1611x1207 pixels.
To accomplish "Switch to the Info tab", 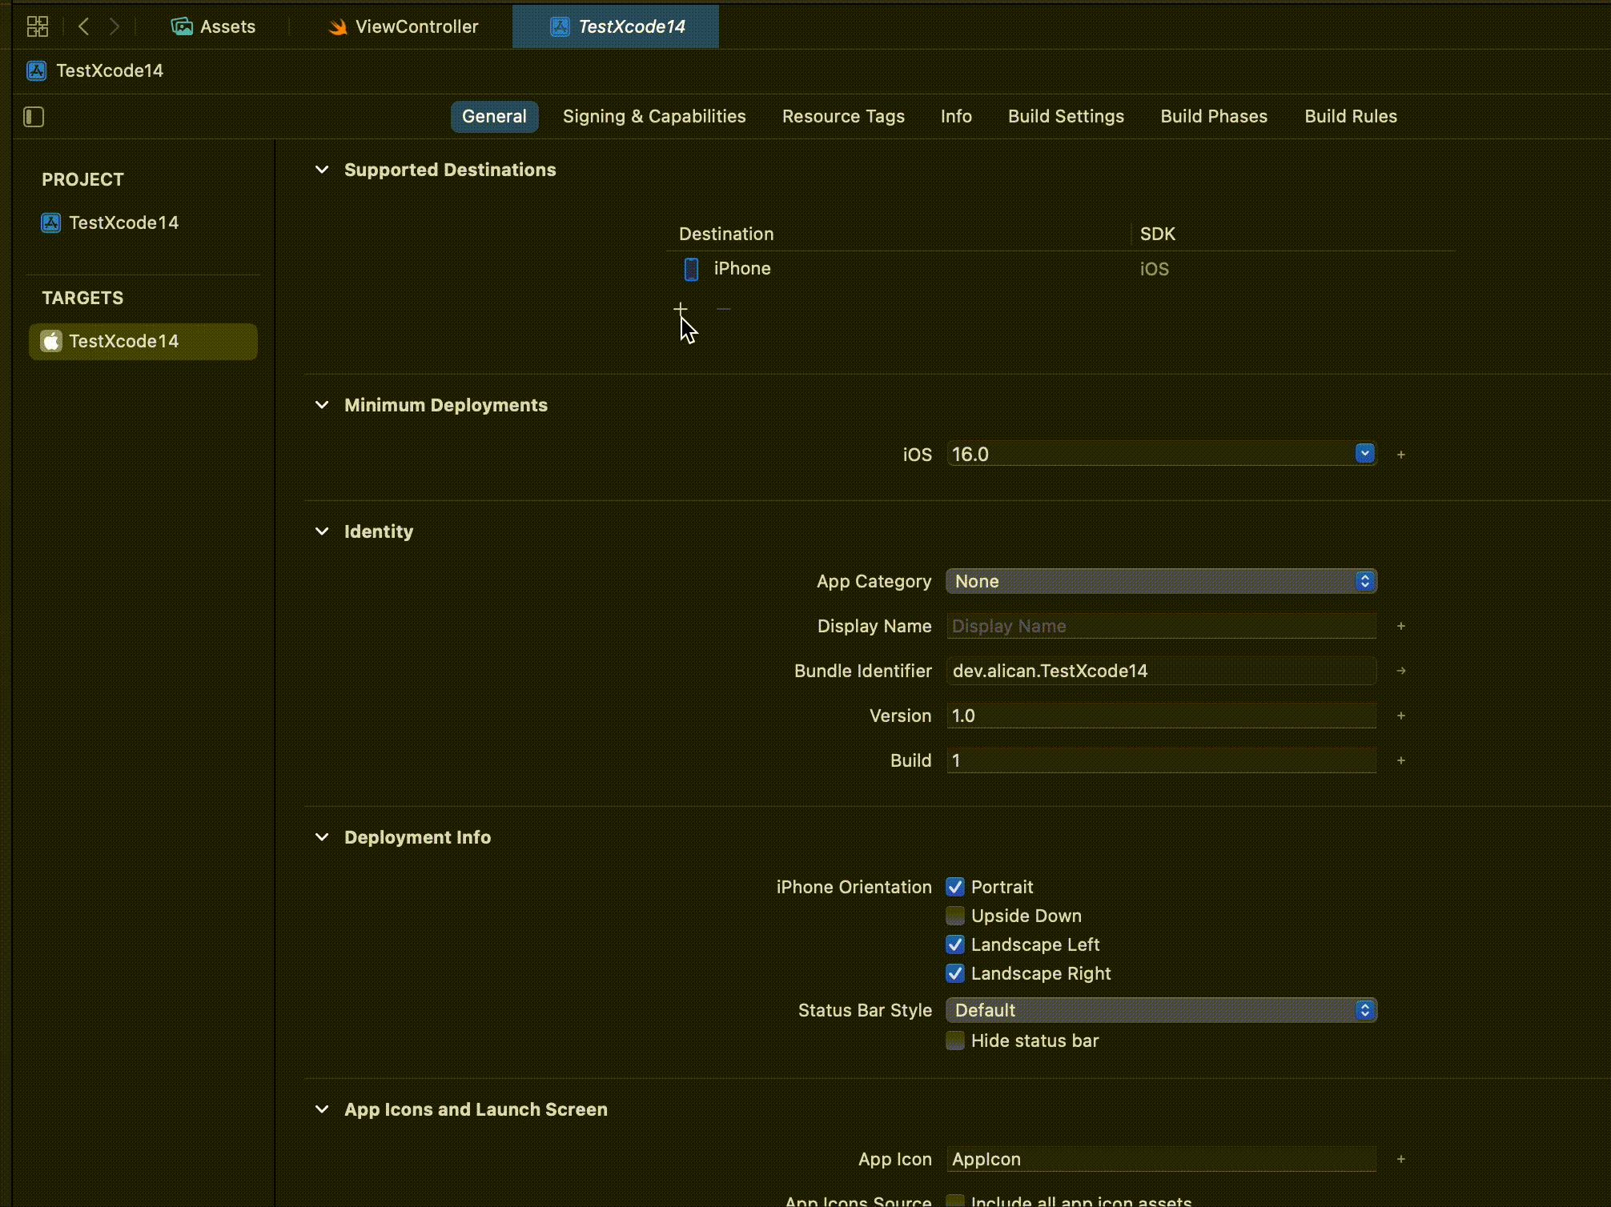I will (956, 116).
